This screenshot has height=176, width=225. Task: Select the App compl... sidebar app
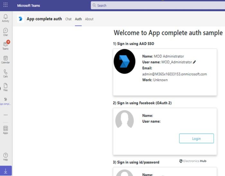click(x=5, y=101)
